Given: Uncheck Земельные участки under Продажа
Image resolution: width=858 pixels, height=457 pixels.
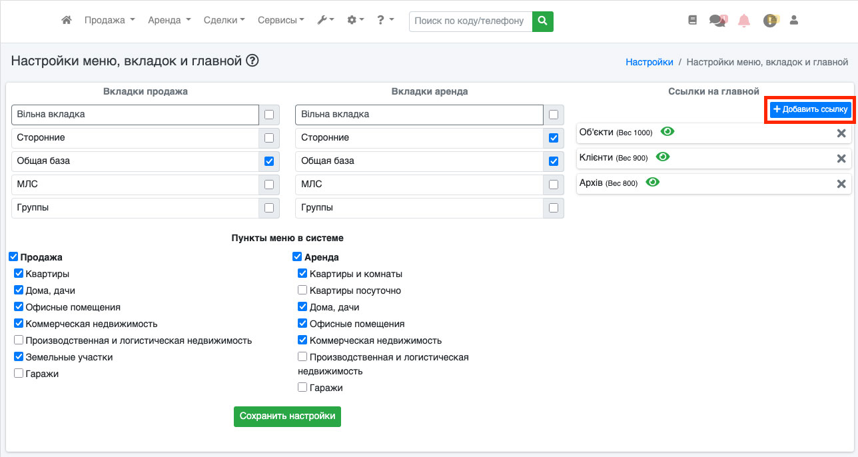Looking at the screenshot, I should click(x=19, y=357).
